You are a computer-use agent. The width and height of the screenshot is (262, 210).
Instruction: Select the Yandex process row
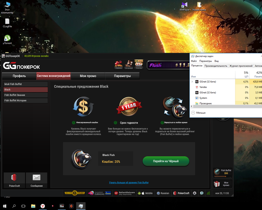[226, 87]
